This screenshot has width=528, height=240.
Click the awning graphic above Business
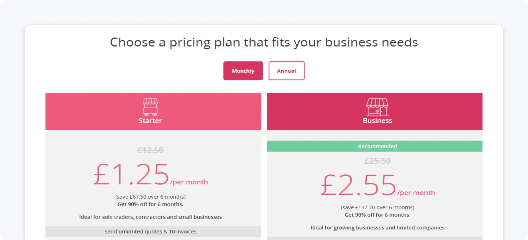[x=377, y=102]
